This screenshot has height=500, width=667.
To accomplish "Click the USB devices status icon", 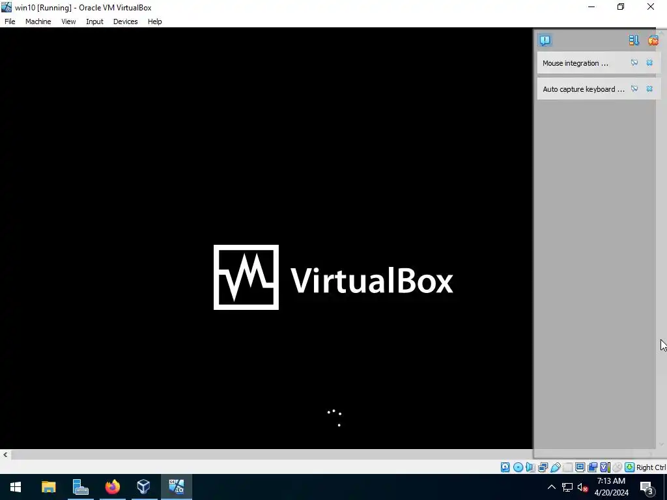I will click(555, 467).
